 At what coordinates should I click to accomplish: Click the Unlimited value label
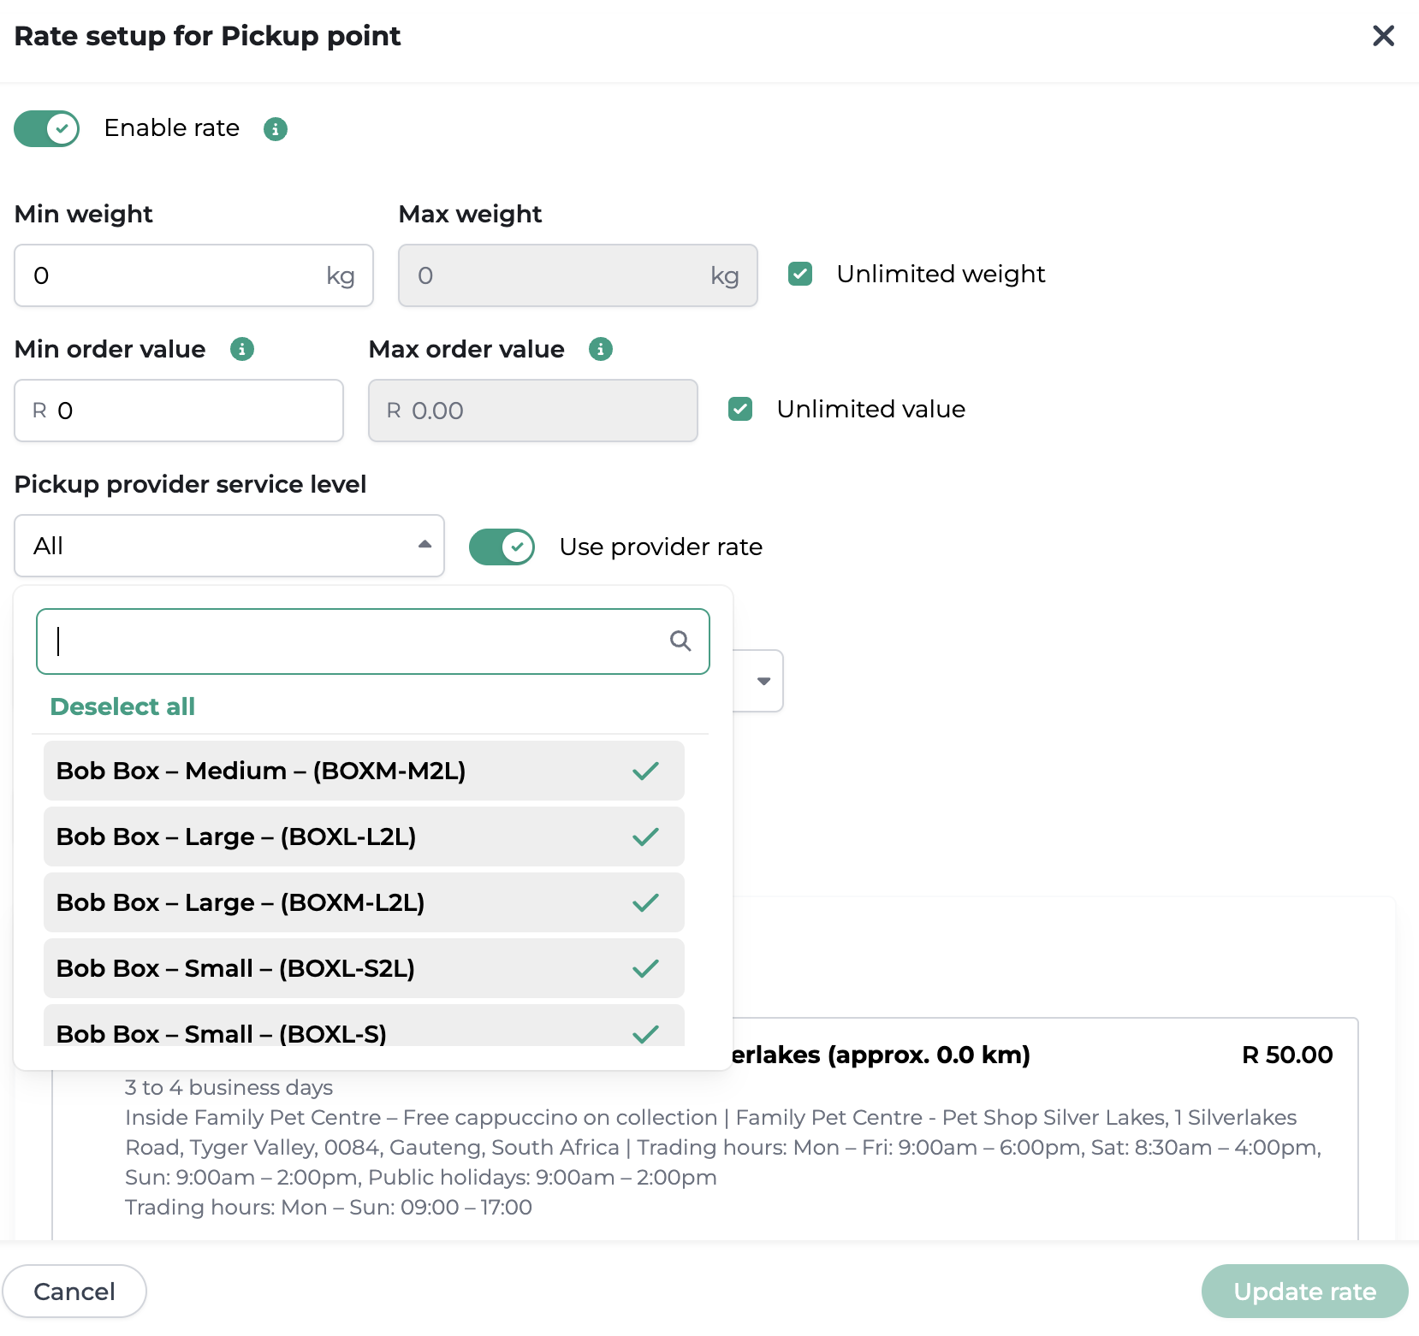click(x=871, y=409)
